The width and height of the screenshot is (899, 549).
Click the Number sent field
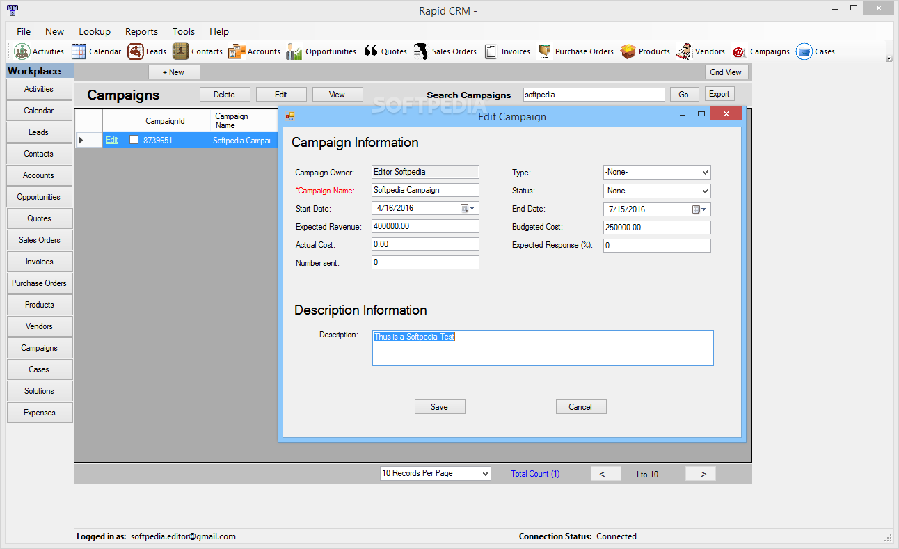(x=425, y=262)
